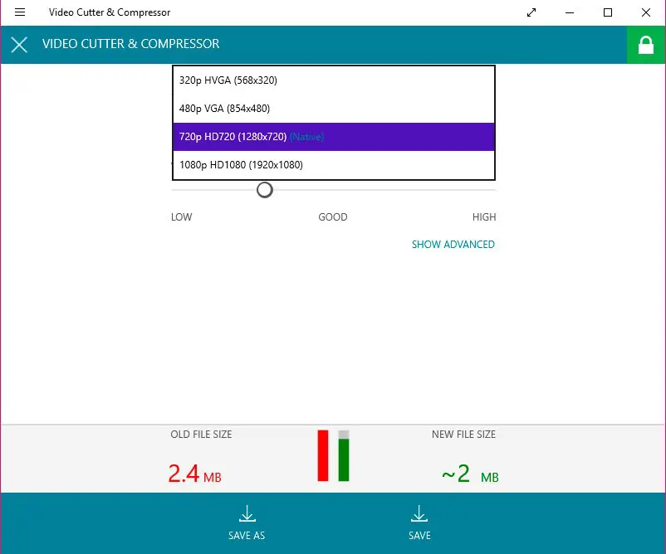Maximize the Video Cutter window
Viewport: 666px width, 554px height.
coord(608,12)
